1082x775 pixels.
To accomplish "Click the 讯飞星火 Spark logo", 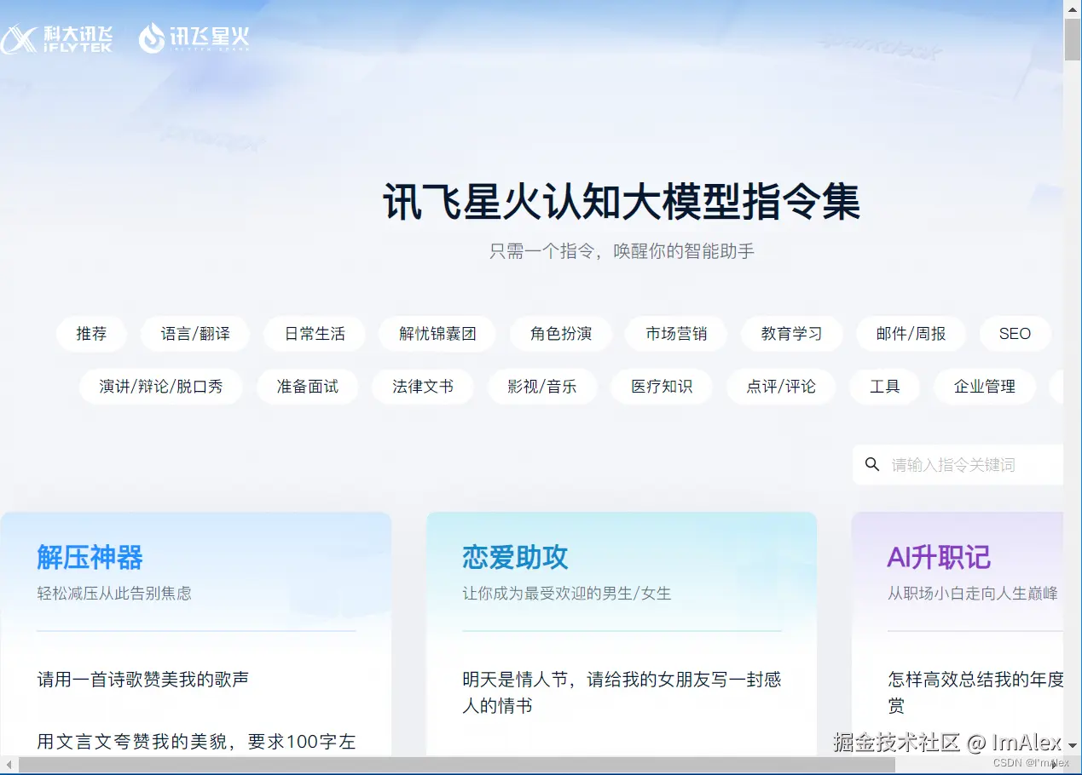I will pyautogui.click(x=194, y=37).
